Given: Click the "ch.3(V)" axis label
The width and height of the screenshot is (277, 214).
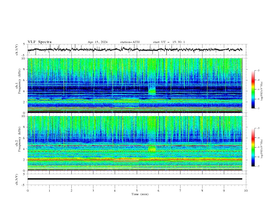Looking at the screenshot, I should [17, 179].
